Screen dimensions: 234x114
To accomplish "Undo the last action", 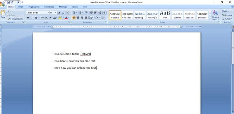I will [12, 2].
